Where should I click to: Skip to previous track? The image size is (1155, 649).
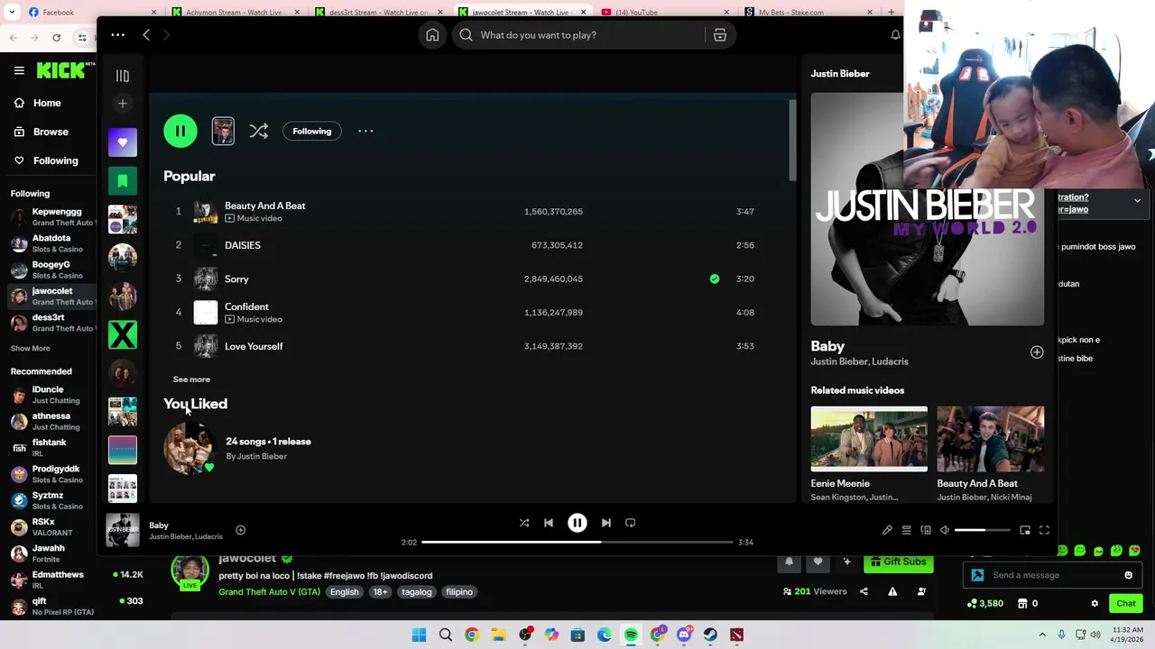click(x=549, y=523)
